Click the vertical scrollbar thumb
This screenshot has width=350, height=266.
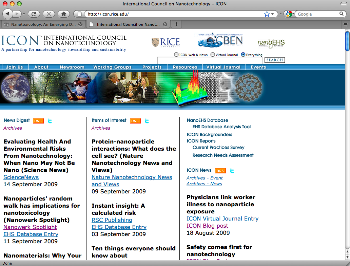click(347, 41)
